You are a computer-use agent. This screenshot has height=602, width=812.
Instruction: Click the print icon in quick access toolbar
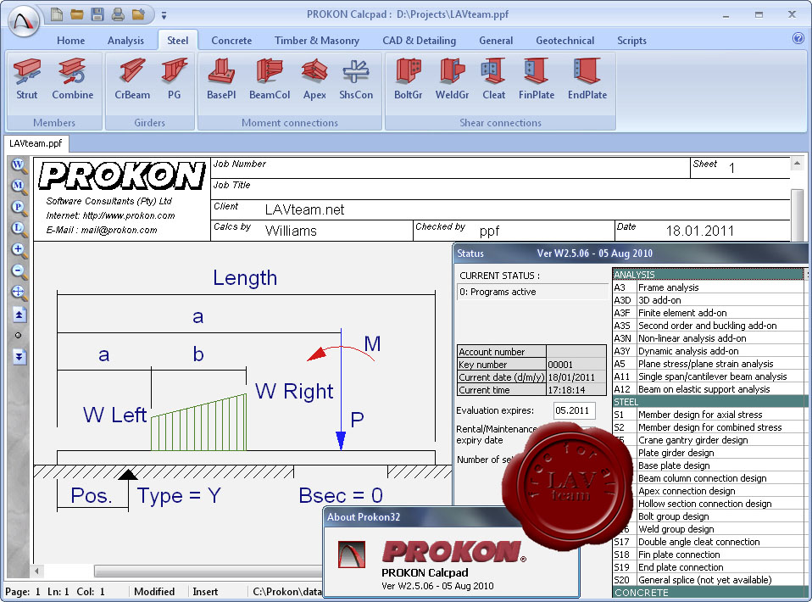pyautogui.click(x=118, y=14)
